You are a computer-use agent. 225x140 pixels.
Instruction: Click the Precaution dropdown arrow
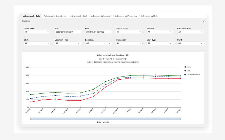[x=140, y=43]
